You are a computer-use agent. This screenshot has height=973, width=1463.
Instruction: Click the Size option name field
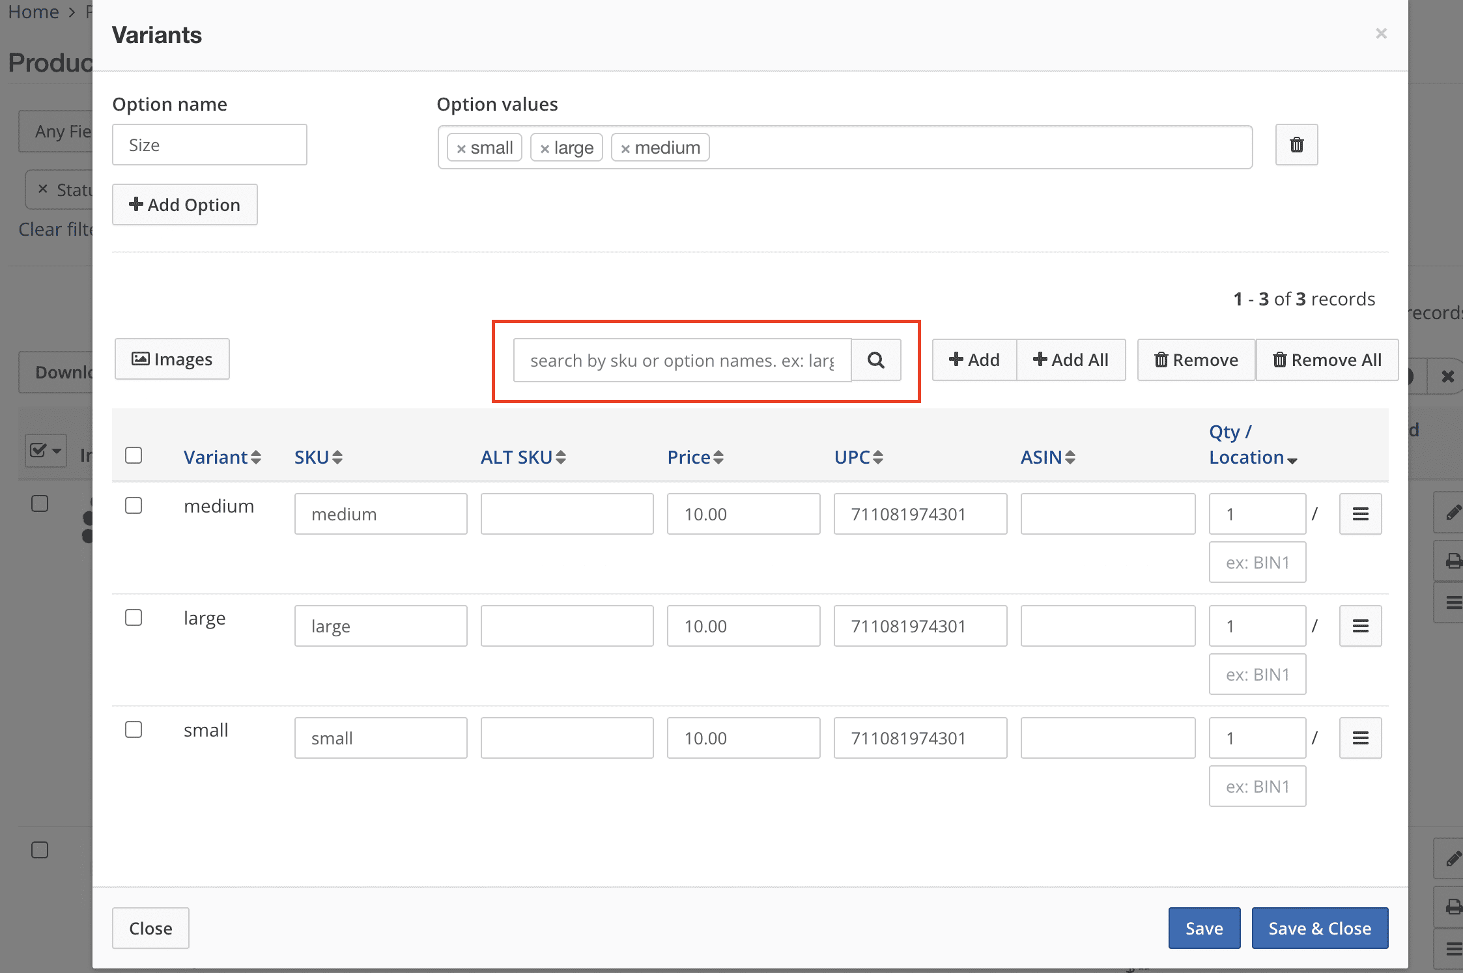tap(208, 145)
